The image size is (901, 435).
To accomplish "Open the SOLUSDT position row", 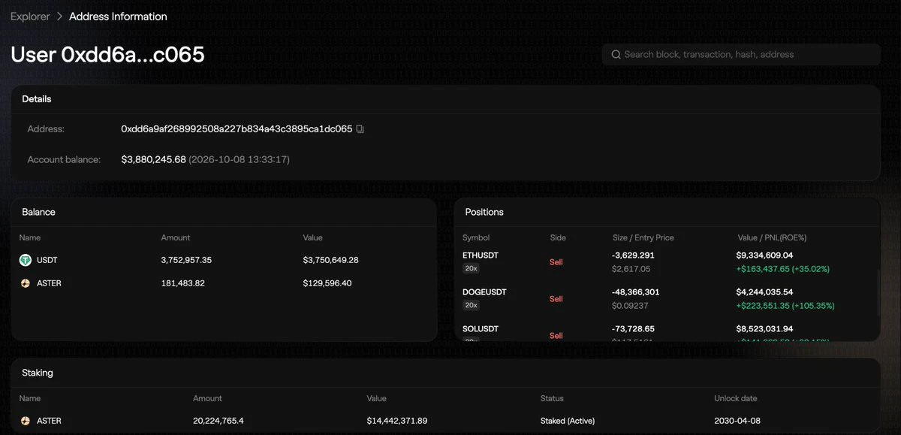I will point(666,334).
